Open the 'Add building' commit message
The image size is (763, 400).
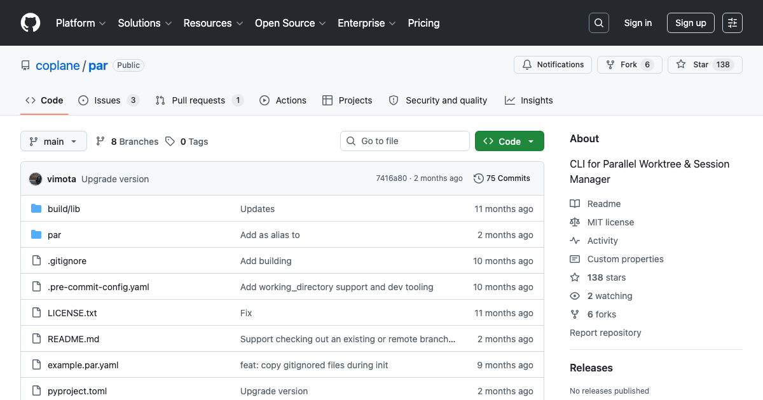(266, 261)
